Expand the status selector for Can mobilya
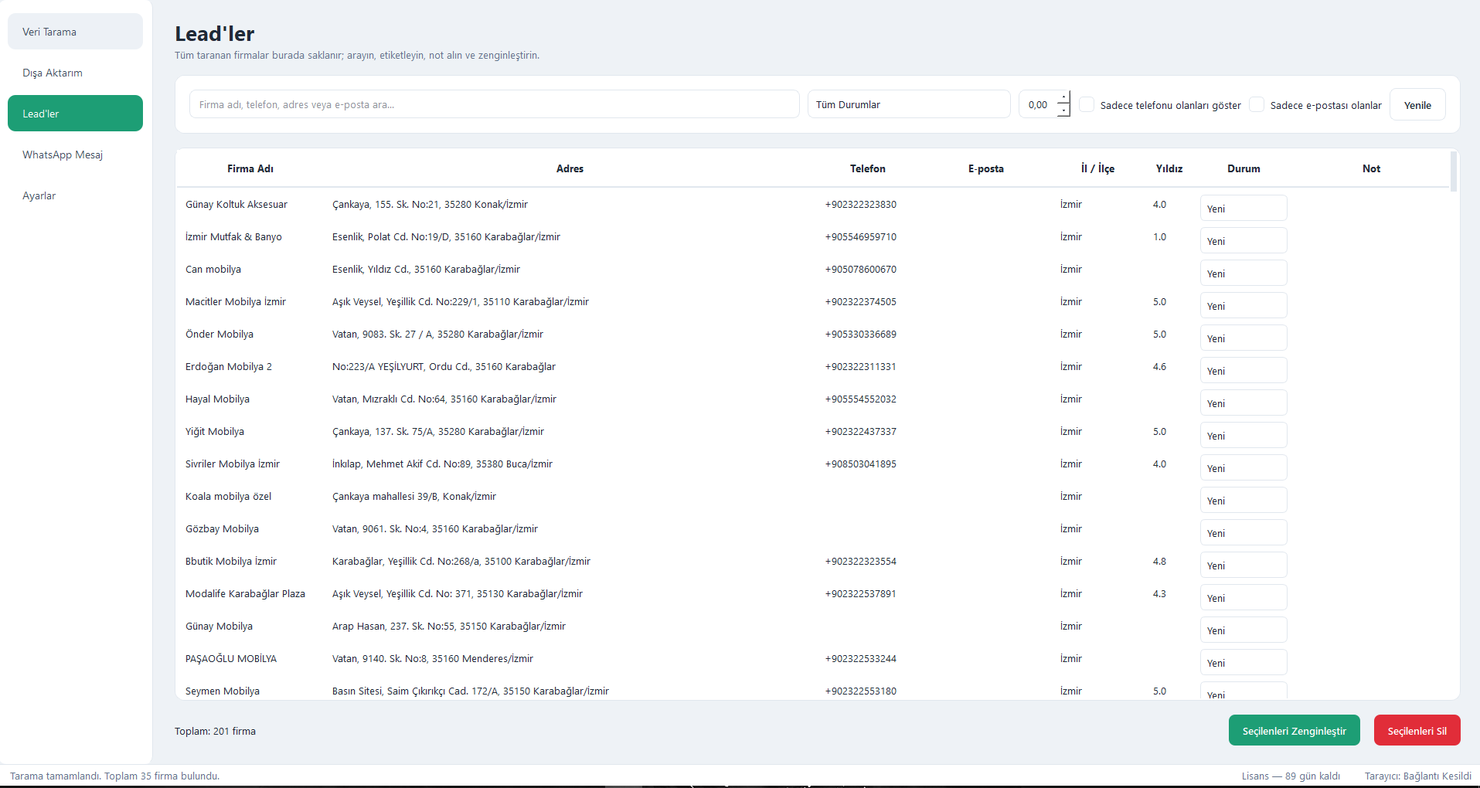This screenshot has height=788, width=1480. 1244,273
